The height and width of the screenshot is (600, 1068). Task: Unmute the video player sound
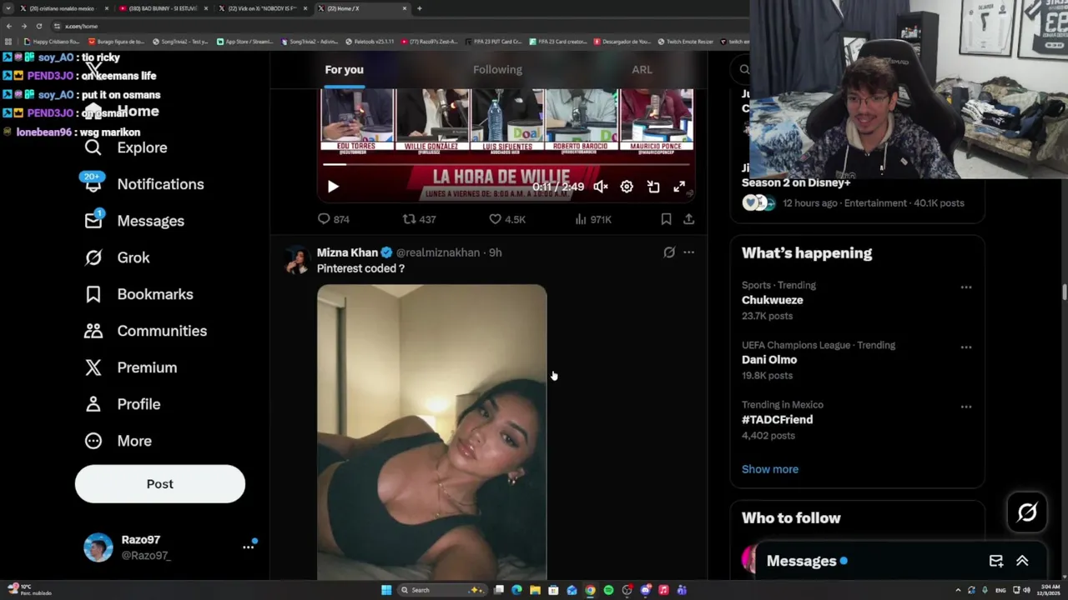(601, 187)
